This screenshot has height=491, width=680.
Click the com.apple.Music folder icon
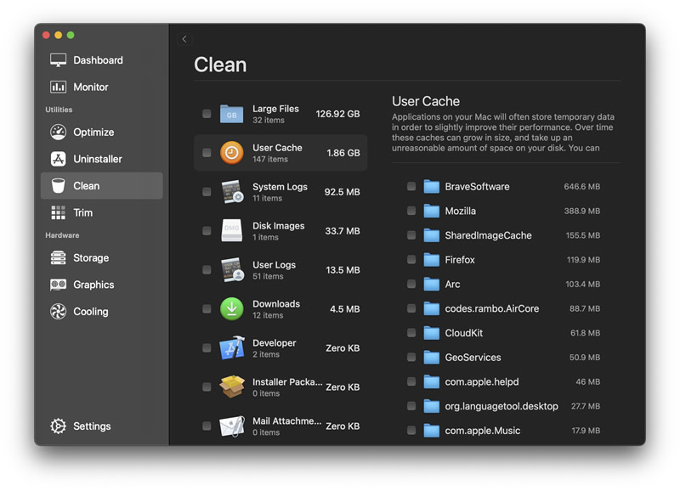pyautogui.click(x=432, y=431)
